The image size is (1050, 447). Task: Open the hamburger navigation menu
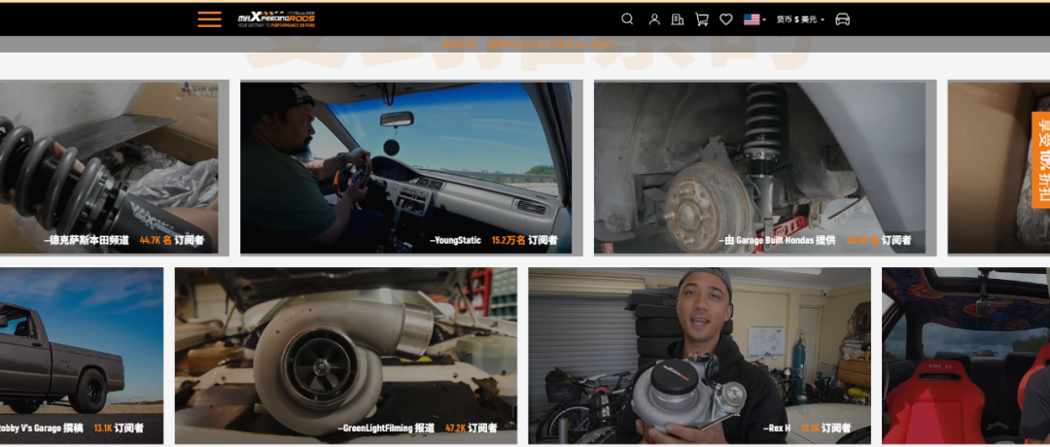209,18
